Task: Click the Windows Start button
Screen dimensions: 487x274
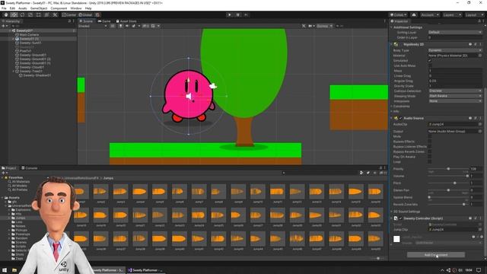Action: (5, 270)
